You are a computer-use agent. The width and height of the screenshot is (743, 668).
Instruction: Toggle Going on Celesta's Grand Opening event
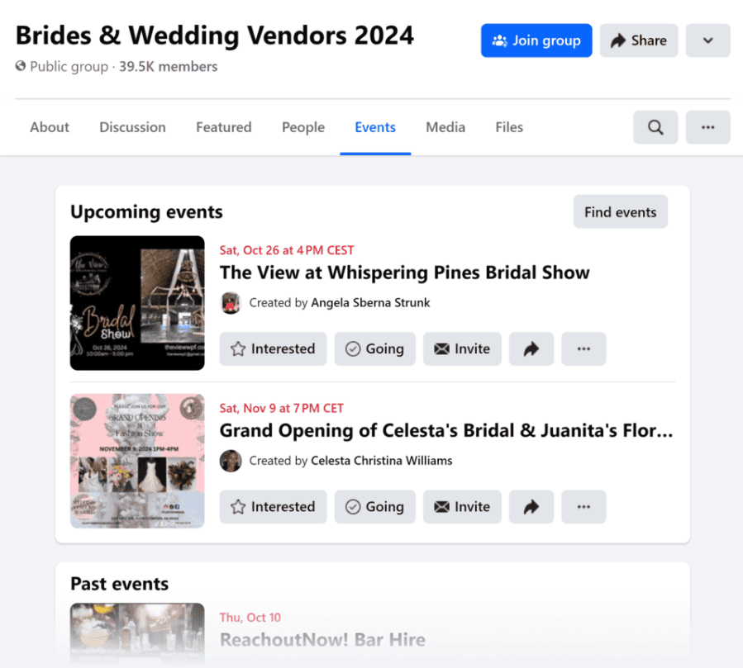pyautogui.click(x=374, y=507)
